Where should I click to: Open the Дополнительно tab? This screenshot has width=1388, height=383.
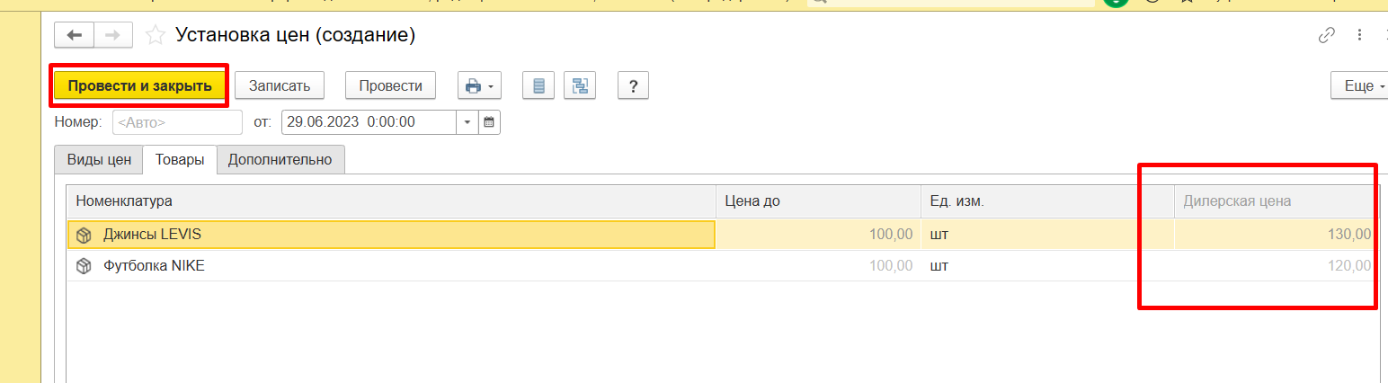pos(280,160)
